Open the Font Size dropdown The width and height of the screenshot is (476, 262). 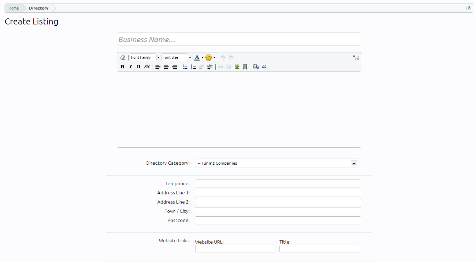tap(176, 57)
